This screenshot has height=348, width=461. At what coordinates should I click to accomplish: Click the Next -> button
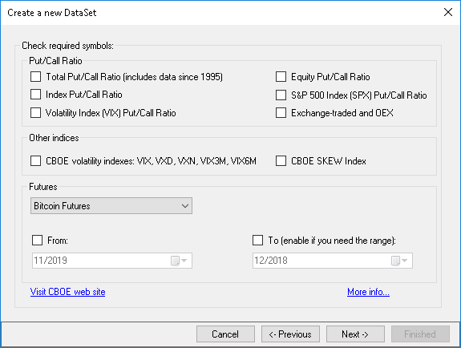(x=355, y=334)
